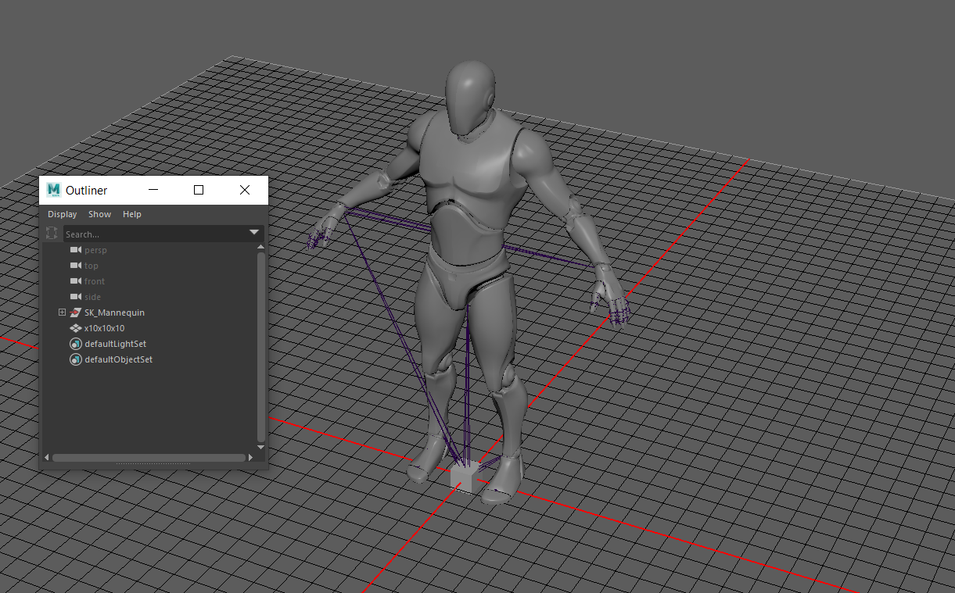Viewport: 955px width, 593px height.
Task: Open the search options dropdown arrow
Action: coord(254,233)
